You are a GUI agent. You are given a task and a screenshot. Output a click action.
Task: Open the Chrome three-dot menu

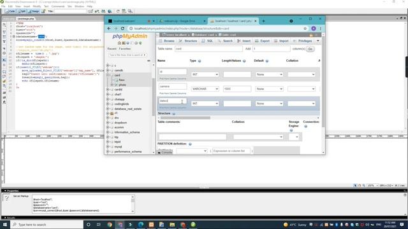[x=321, y=29]
